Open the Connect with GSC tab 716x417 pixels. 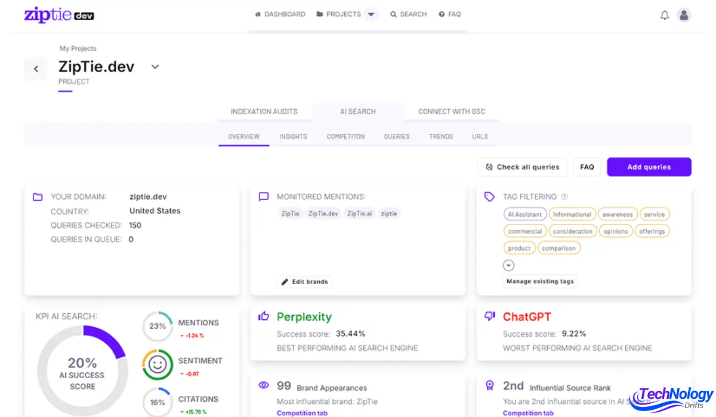452,111
